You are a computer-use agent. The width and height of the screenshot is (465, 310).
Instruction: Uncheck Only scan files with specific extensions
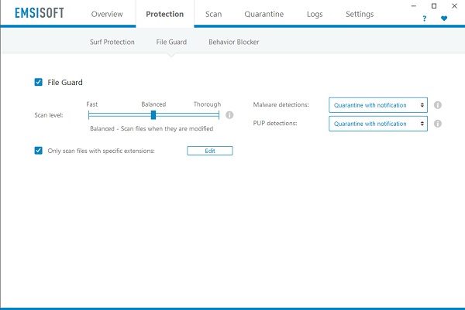click(38, 151)
